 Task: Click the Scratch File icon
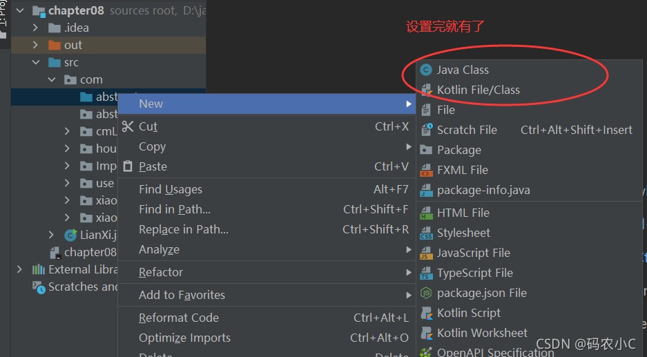pos(426,130)
